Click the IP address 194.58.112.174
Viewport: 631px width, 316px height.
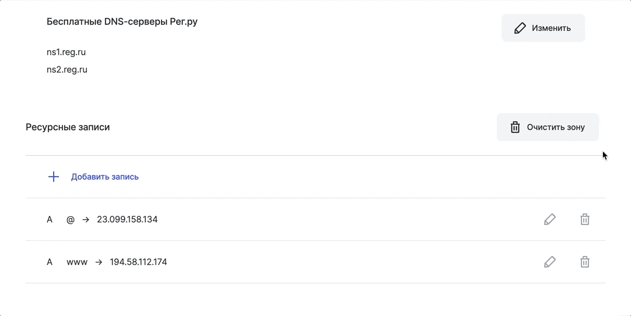(138, 262)
